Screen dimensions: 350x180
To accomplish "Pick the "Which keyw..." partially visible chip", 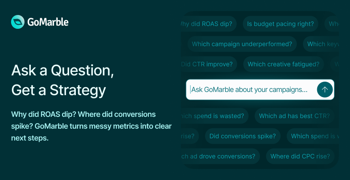I will coord(321,44).
